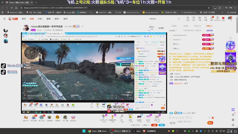Screen dimensions: 238x134
Task: Open the 下载 download icon
Action: coord(200,19)
